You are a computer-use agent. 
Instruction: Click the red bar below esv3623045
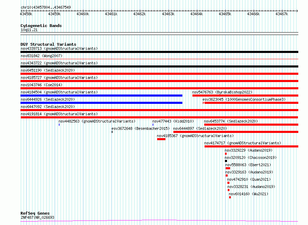251,103
